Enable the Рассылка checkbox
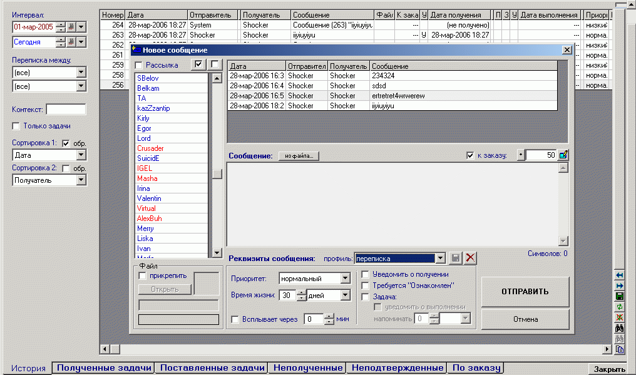Viewport: 636px width, 375px height. coord(139,65)
